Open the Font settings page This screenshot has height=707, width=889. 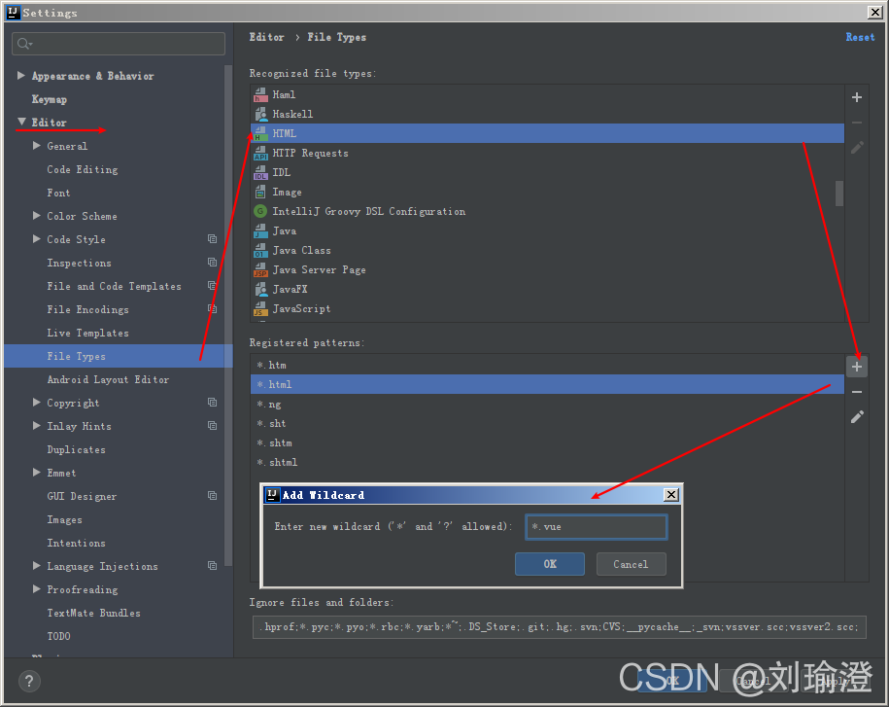click(58, 193)
